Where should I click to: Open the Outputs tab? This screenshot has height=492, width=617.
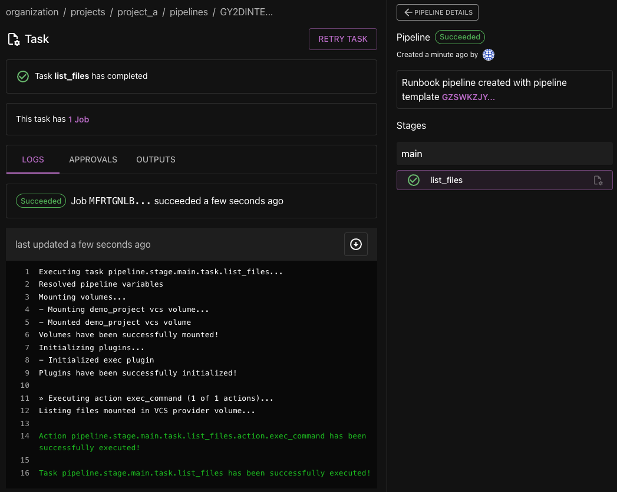[x=156, y=159]
